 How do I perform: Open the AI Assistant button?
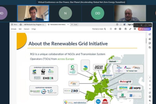click(x=145, y=29)
